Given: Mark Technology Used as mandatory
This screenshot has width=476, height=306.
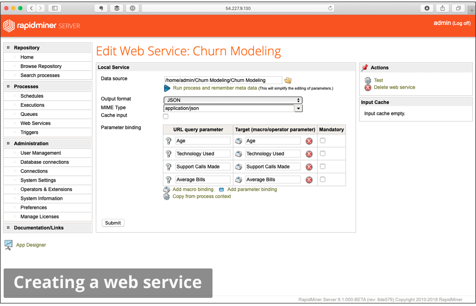Looking at the screenshot, I should pos(323,154).
